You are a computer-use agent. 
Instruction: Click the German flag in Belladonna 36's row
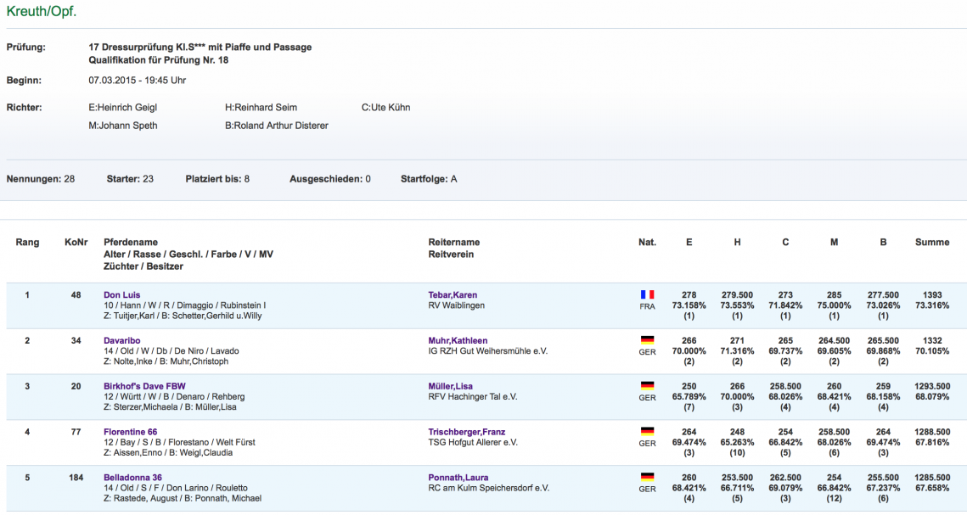[647, 478]
